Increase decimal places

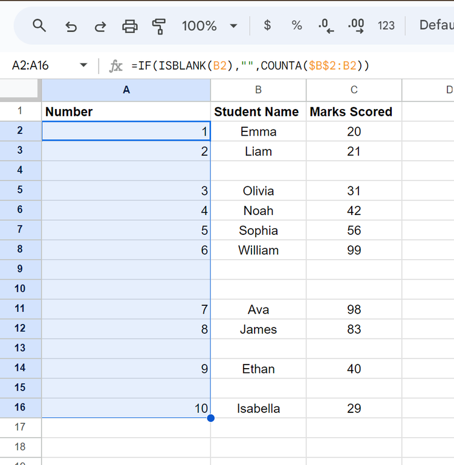tap(356, 25)
